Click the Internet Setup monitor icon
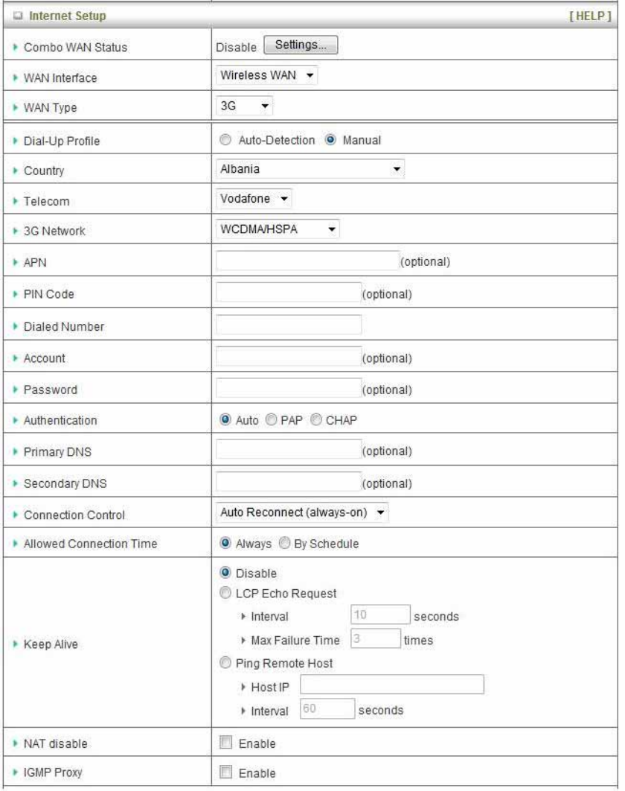The image size is (625, 791). tap(18, 16)
